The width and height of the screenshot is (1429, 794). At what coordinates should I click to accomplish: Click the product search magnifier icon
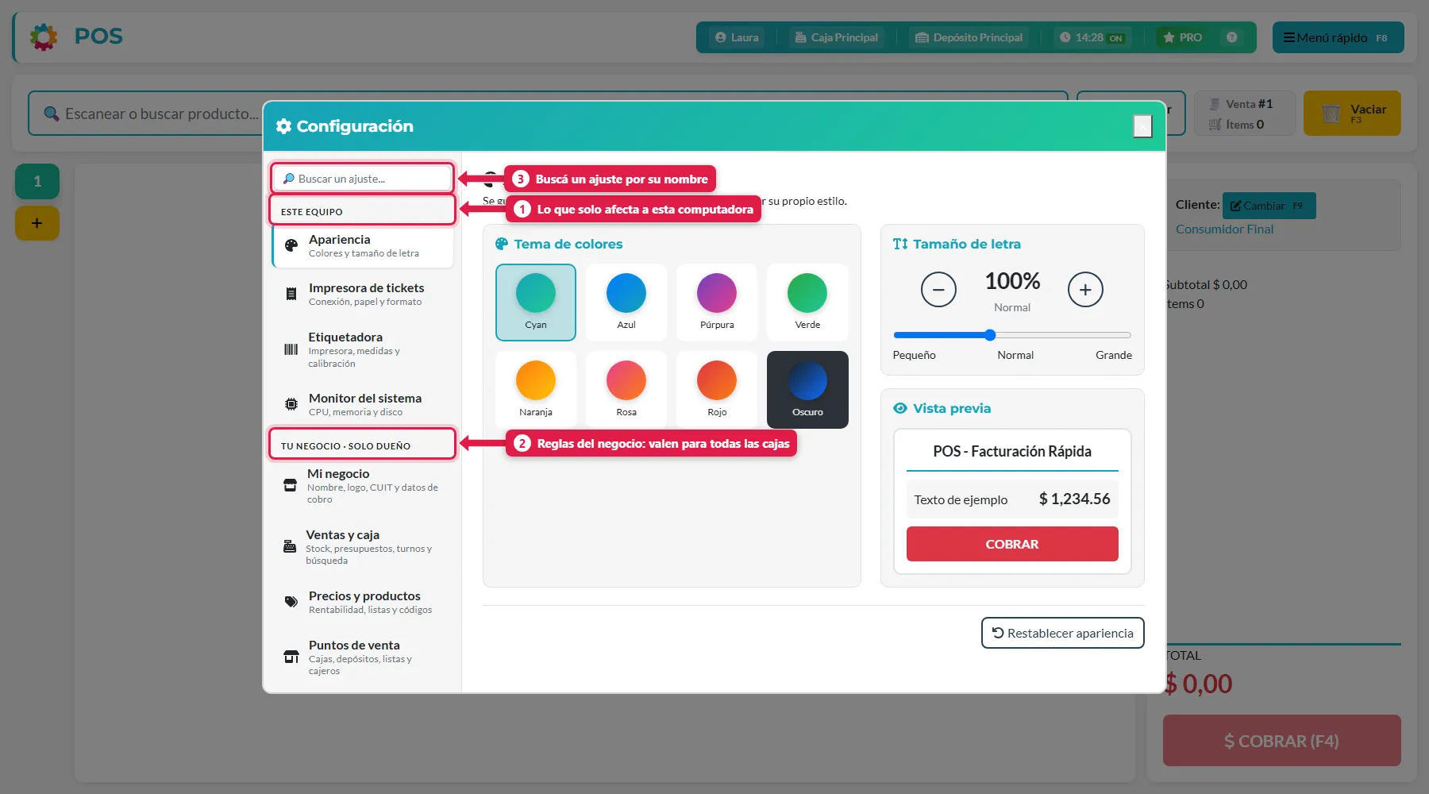52,114
